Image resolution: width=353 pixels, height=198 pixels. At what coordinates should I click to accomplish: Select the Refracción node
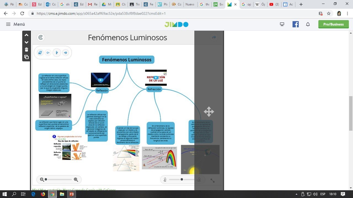[x=154, y=89]
